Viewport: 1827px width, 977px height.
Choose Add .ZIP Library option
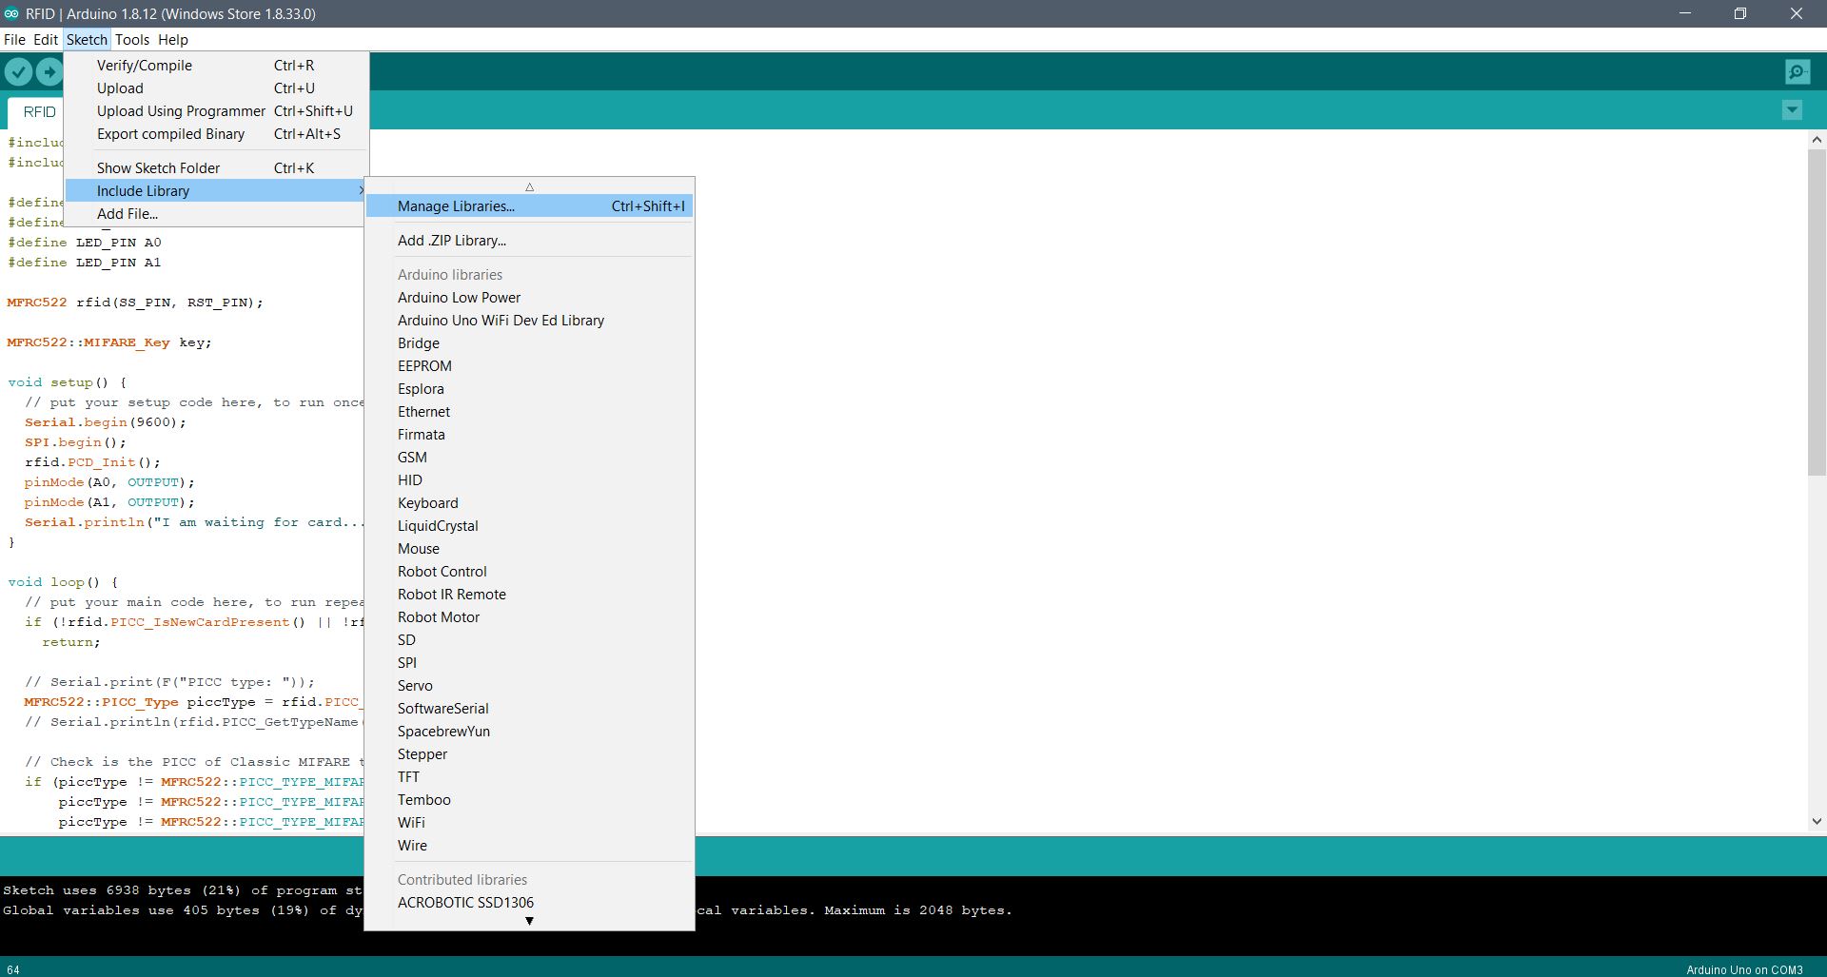pos(452,241)
